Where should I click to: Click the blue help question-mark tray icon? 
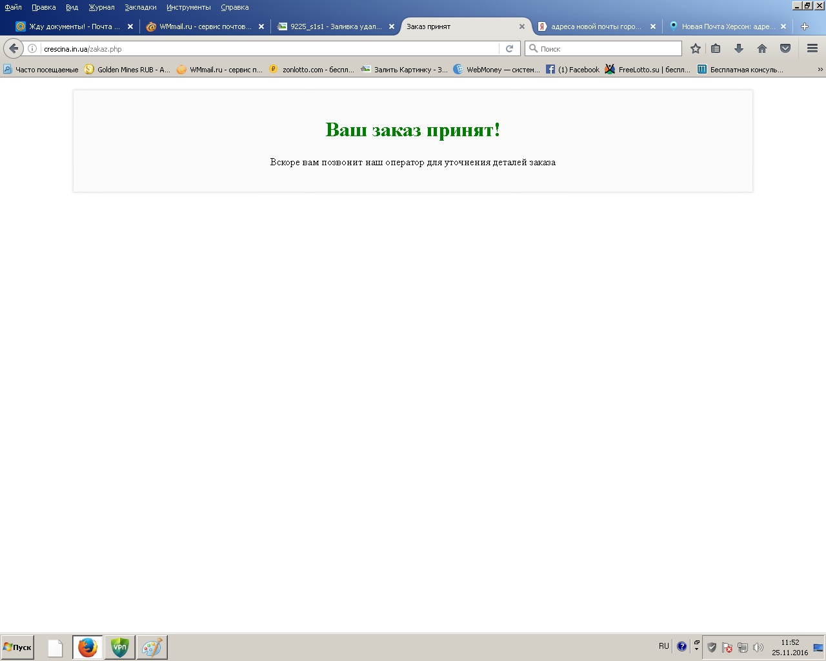click(681, 646)
